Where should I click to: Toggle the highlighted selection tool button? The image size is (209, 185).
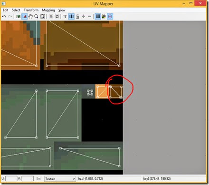[x=25, y=16]
